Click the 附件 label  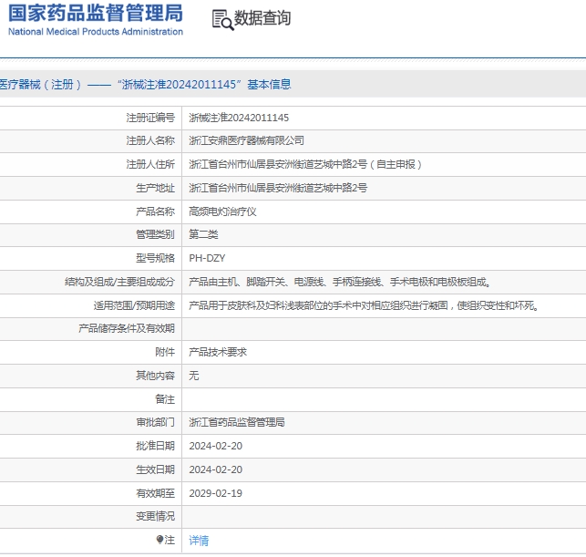165,352
